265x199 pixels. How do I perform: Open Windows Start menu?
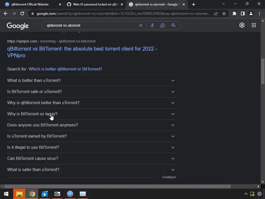click(6, 194)
